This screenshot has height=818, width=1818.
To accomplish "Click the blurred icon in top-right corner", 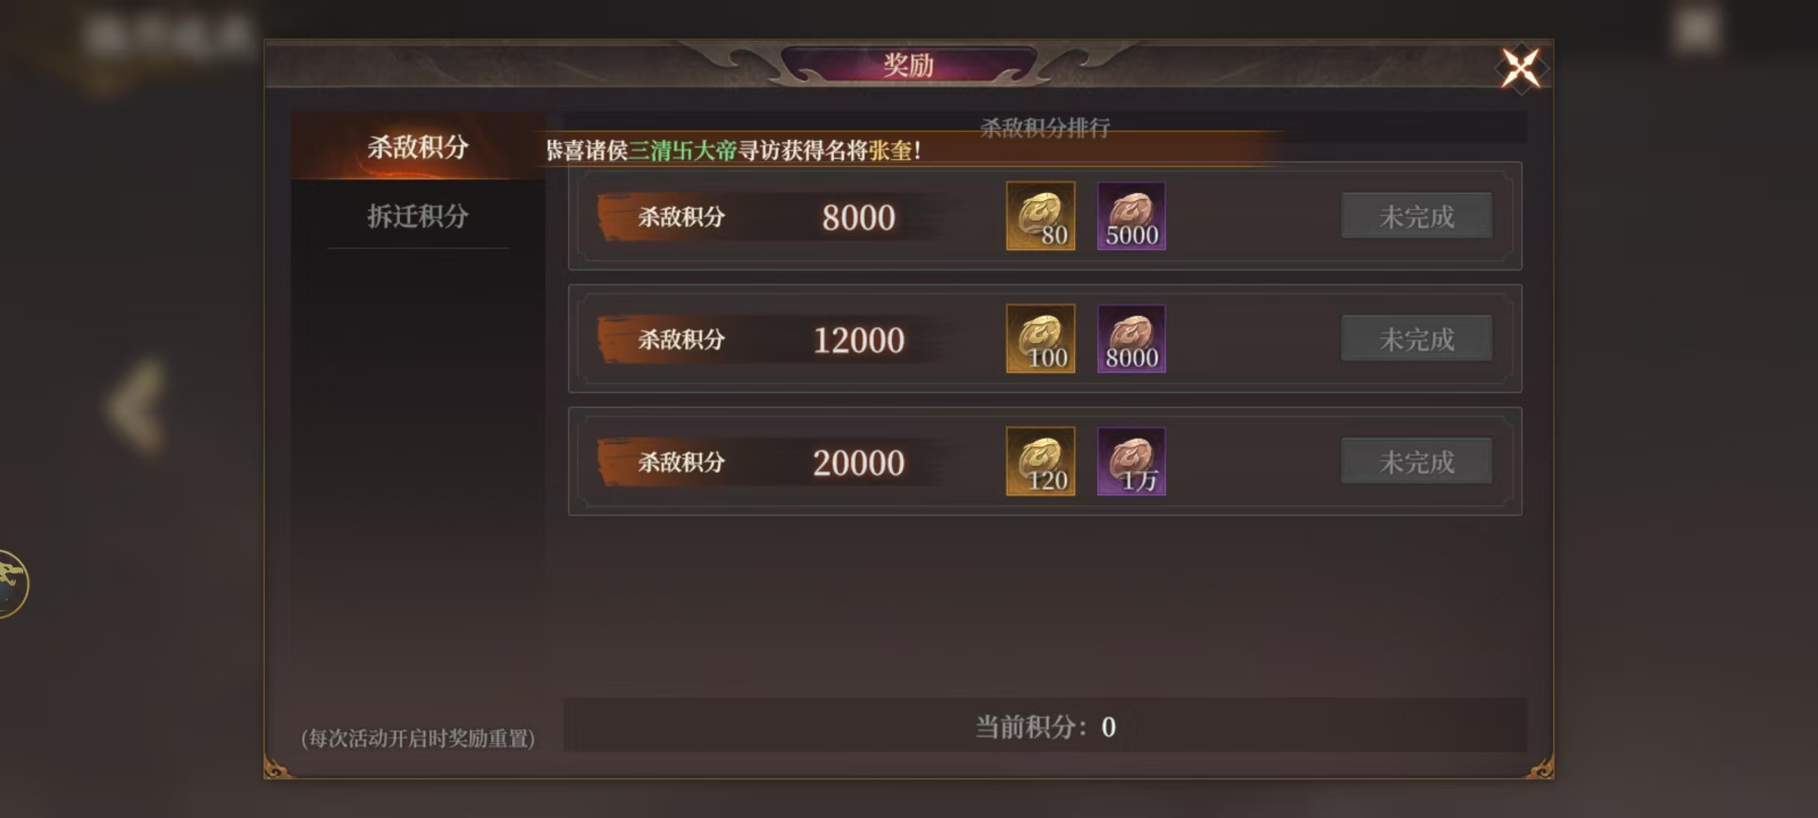I will (1695, 32).
